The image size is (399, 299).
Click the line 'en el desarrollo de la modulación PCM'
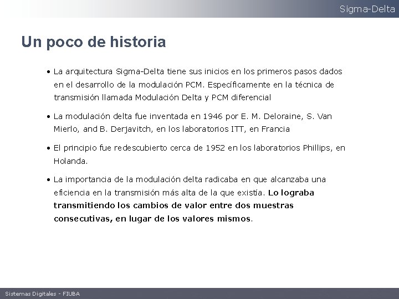point(194,85)
